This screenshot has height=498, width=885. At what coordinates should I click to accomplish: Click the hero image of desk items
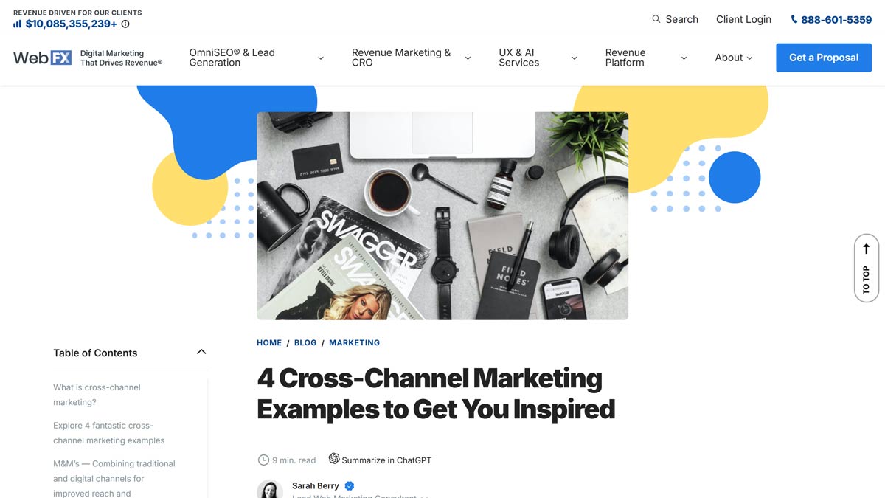tap(442, 215)
